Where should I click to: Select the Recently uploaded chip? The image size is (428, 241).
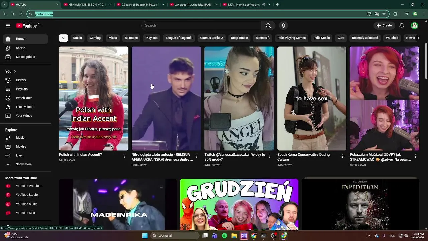coord(365,38)
